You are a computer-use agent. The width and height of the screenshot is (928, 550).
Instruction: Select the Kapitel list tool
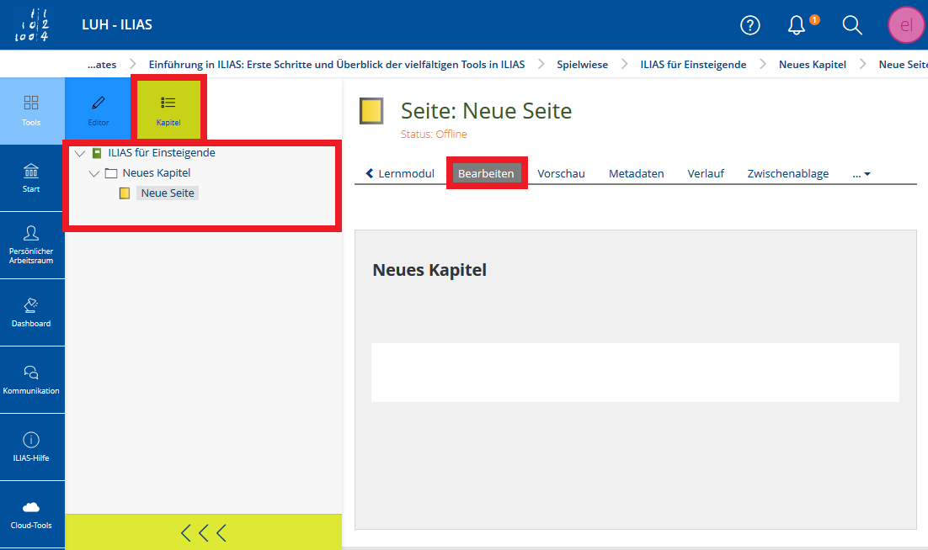[168, 111]
